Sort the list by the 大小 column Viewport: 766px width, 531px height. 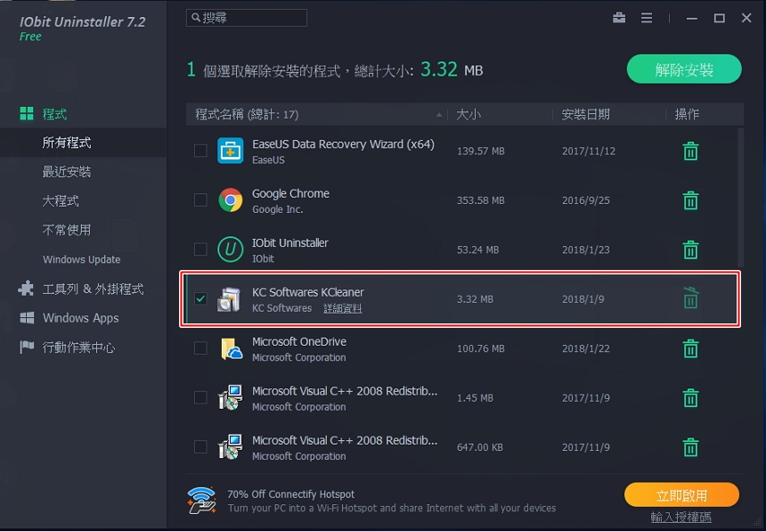[469, 115]
